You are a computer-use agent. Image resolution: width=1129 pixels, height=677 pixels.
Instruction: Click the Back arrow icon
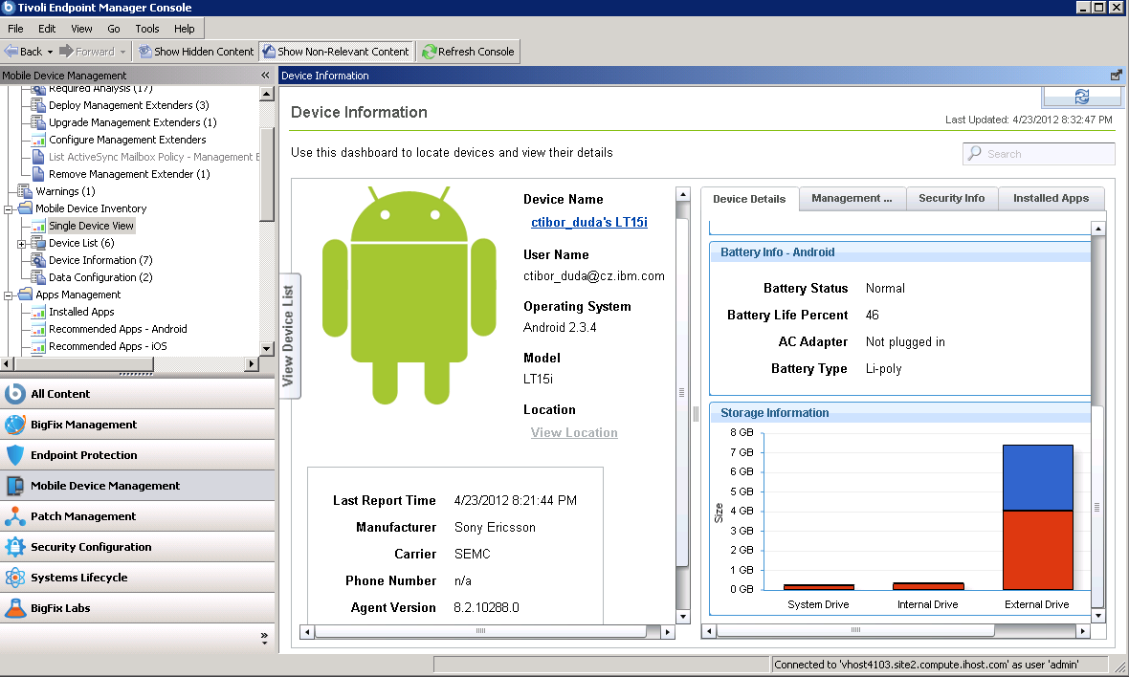[11, 51]
